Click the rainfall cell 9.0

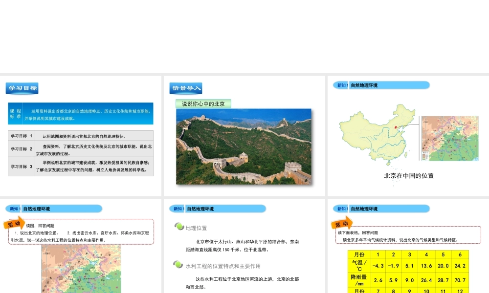[409, 280]
